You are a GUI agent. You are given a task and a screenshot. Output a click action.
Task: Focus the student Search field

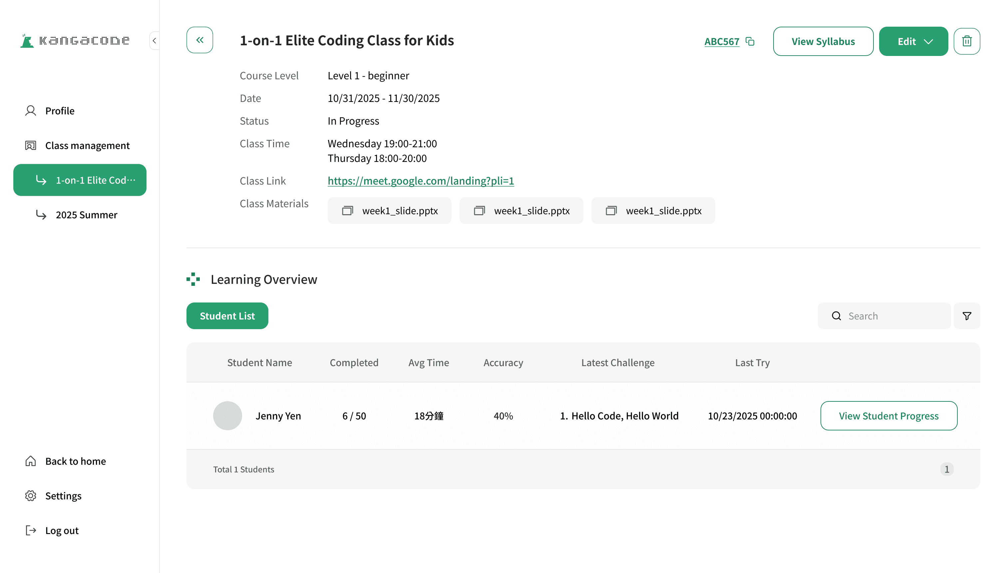(893, 316)
